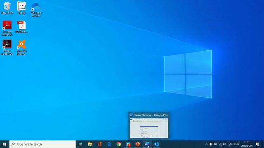Switch to Word on the taskbar
The width and height of the screenshot is (264, 148).
pos(147,144)
